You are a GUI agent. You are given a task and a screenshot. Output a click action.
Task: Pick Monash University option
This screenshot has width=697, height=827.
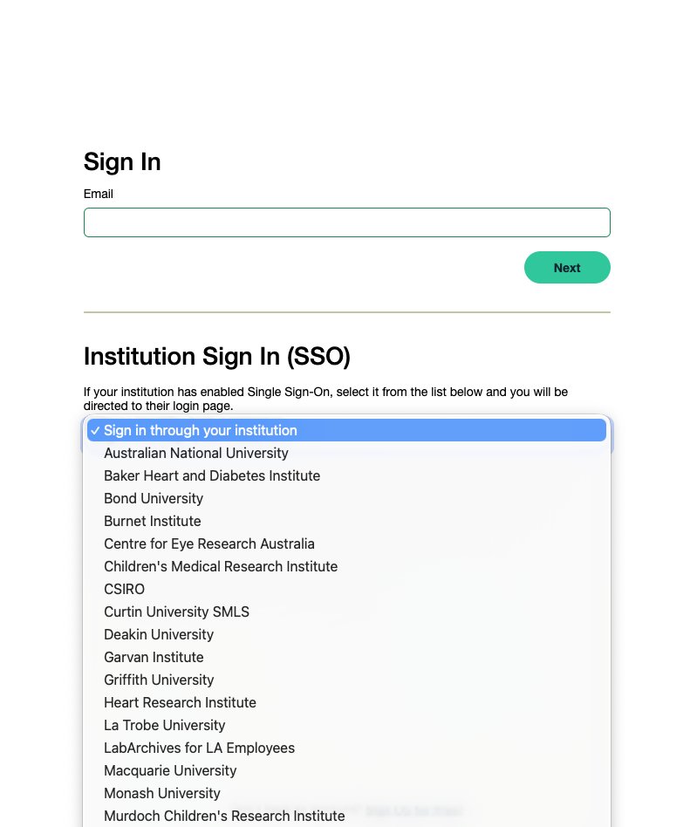pyautogui.click(x=162, y=793)
